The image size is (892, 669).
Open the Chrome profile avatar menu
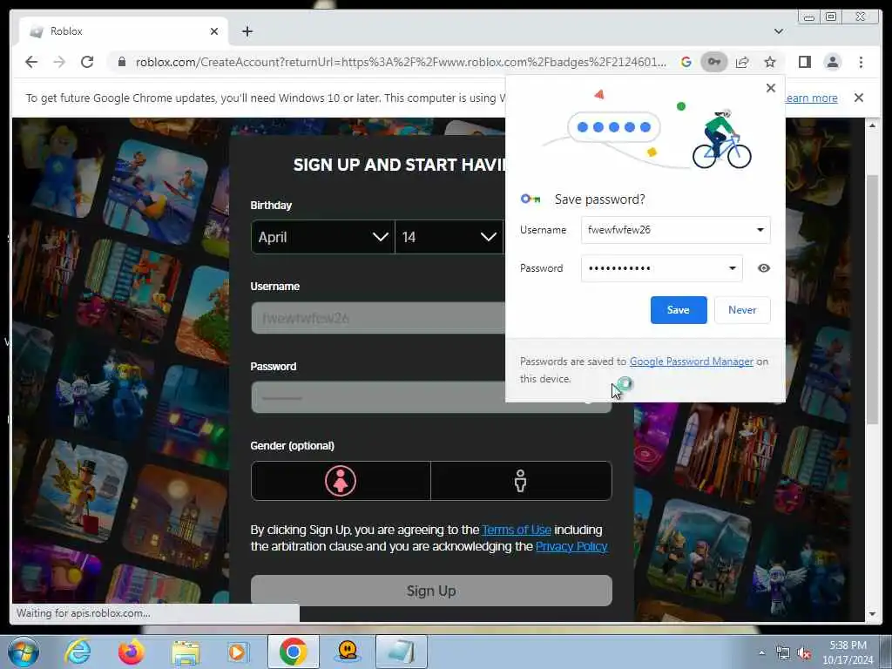tap(832, 62)
